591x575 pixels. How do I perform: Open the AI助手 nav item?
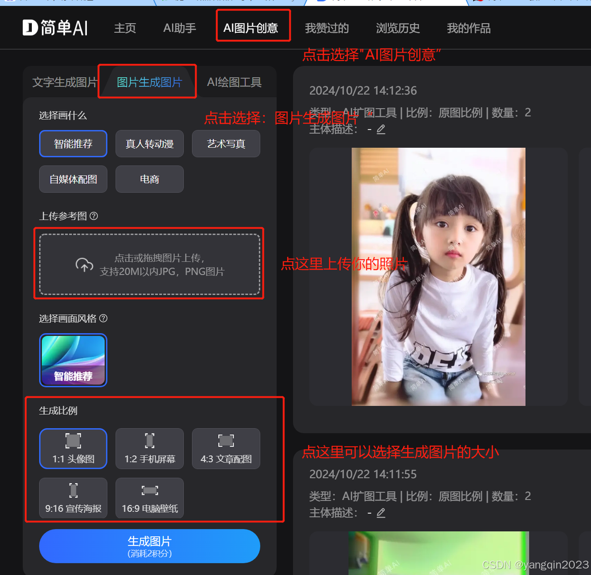(x=180, y=28)
